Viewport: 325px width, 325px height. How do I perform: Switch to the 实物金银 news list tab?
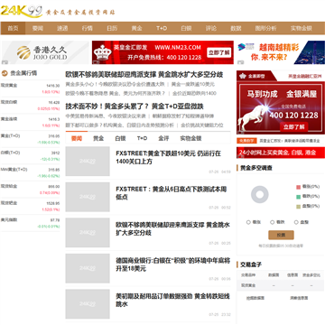190,138
